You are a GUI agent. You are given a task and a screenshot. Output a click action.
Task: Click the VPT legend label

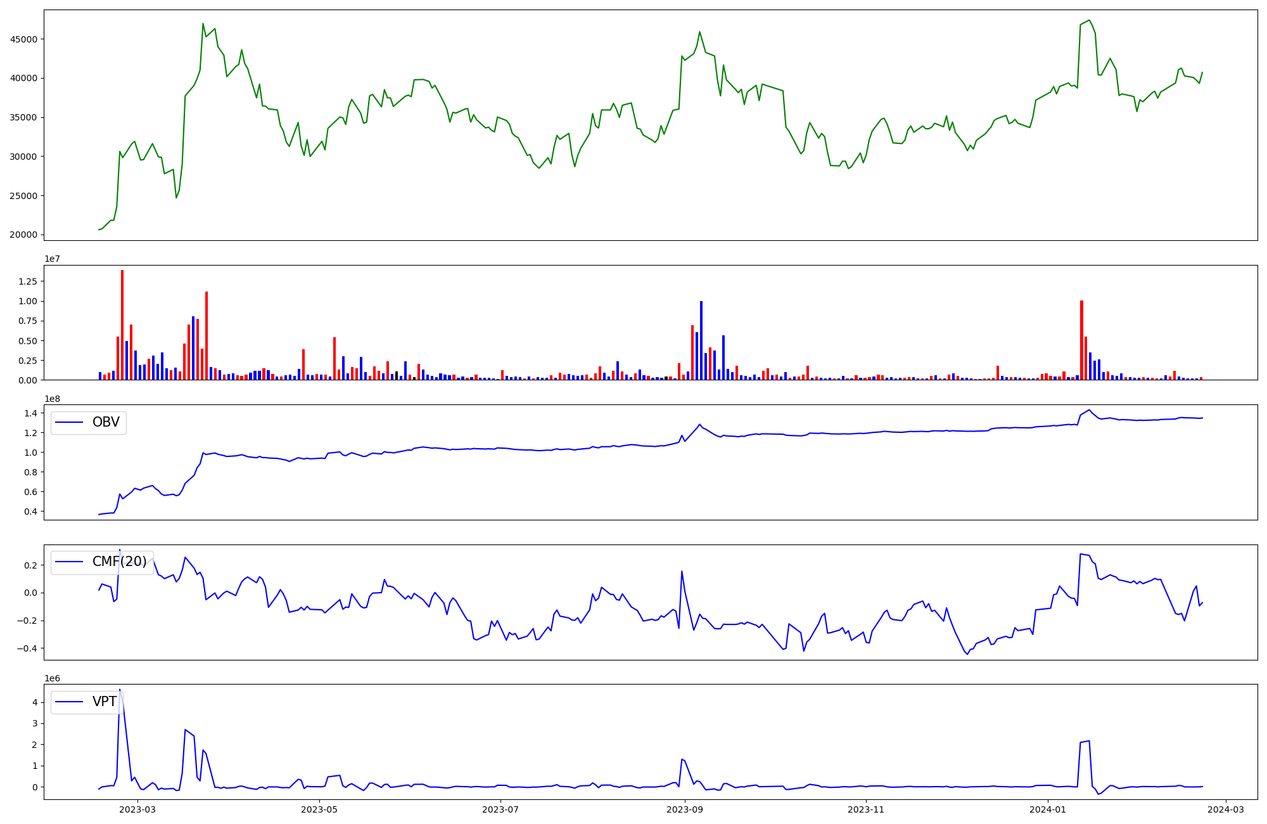[x=105, y=702]
